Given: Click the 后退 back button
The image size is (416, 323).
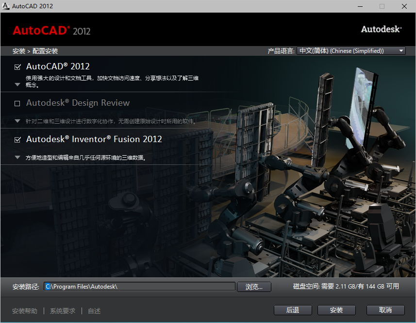Looking at the screenshot, I should (293, 310).
